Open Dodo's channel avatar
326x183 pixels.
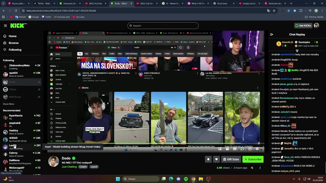point(54,161)
